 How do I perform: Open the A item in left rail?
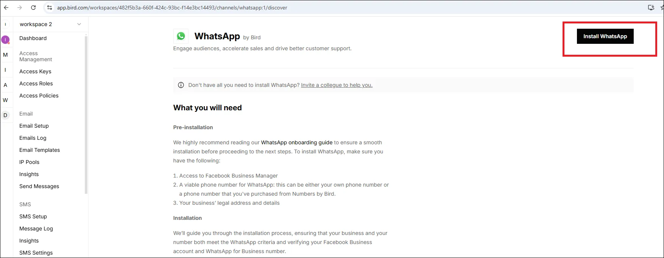click(x=5, y=85)
